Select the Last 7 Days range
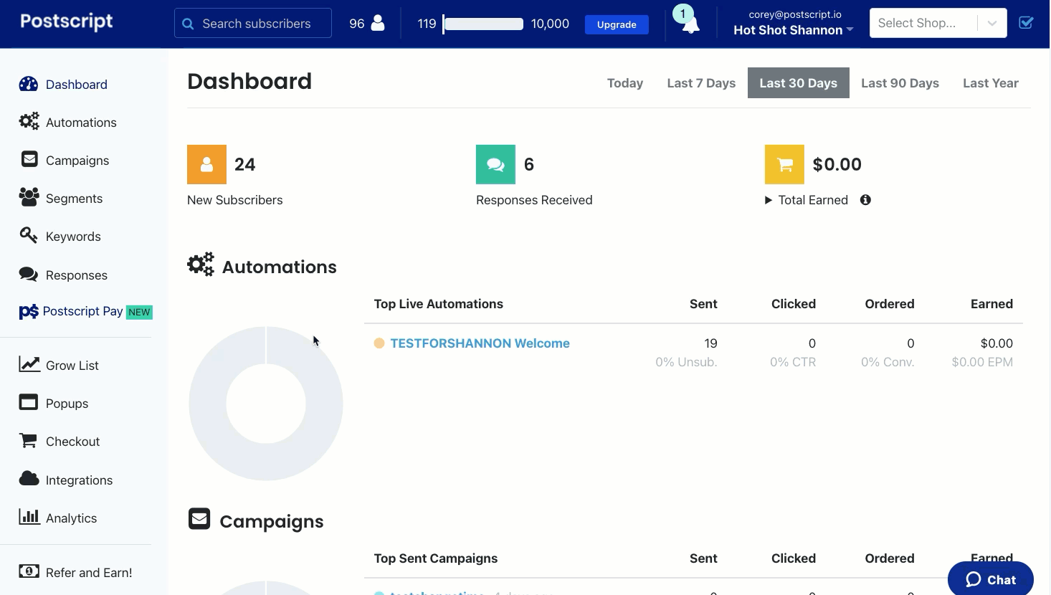Viewport: 1051px width, 595px height. (x=701, y=83)
